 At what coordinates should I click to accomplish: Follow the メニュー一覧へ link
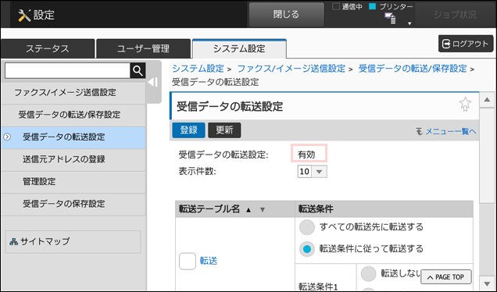[450, 131]
